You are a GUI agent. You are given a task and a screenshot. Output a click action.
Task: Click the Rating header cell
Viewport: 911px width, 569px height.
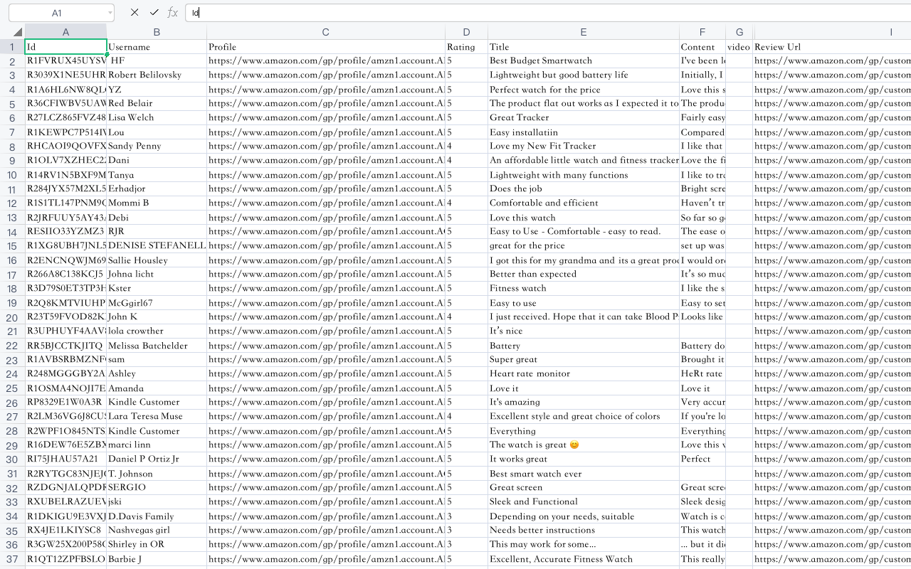[x=466, y=47]
